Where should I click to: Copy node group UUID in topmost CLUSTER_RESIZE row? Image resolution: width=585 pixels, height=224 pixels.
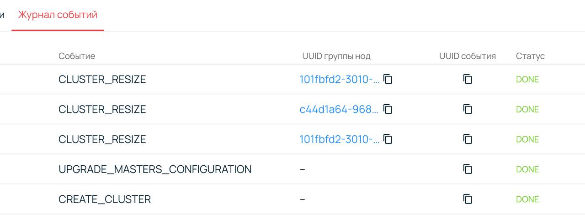point(388,79)
